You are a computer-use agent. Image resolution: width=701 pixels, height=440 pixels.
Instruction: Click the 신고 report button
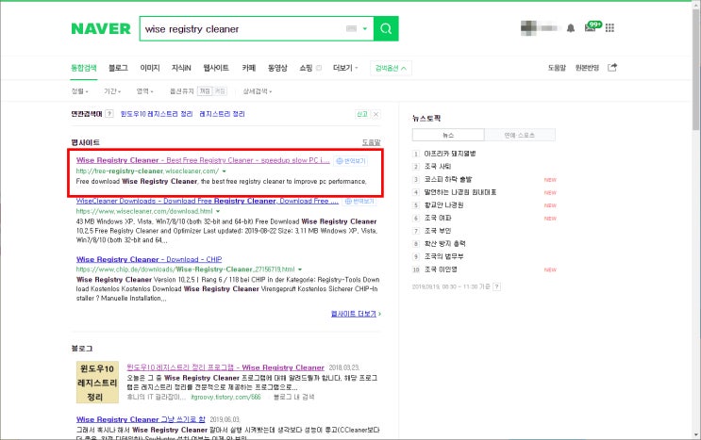[361, 114]
